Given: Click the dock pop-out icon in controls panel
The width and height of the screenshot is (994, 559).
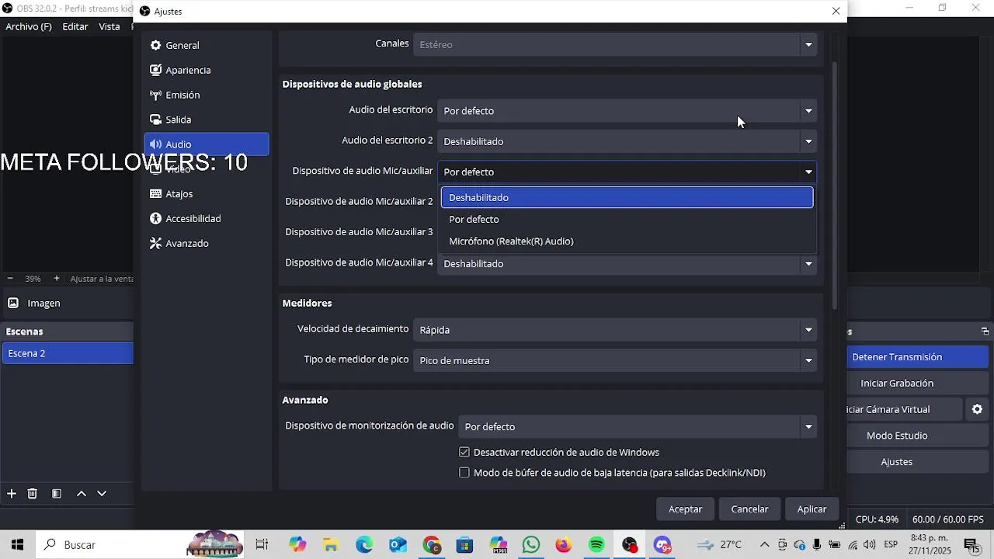Looking at the screenshot, I should pos(985,332).
